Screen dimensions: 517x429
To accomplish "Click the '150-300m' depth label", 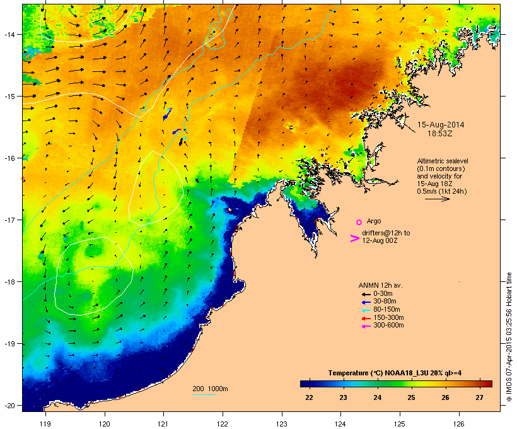I will [x=388, y=317].
